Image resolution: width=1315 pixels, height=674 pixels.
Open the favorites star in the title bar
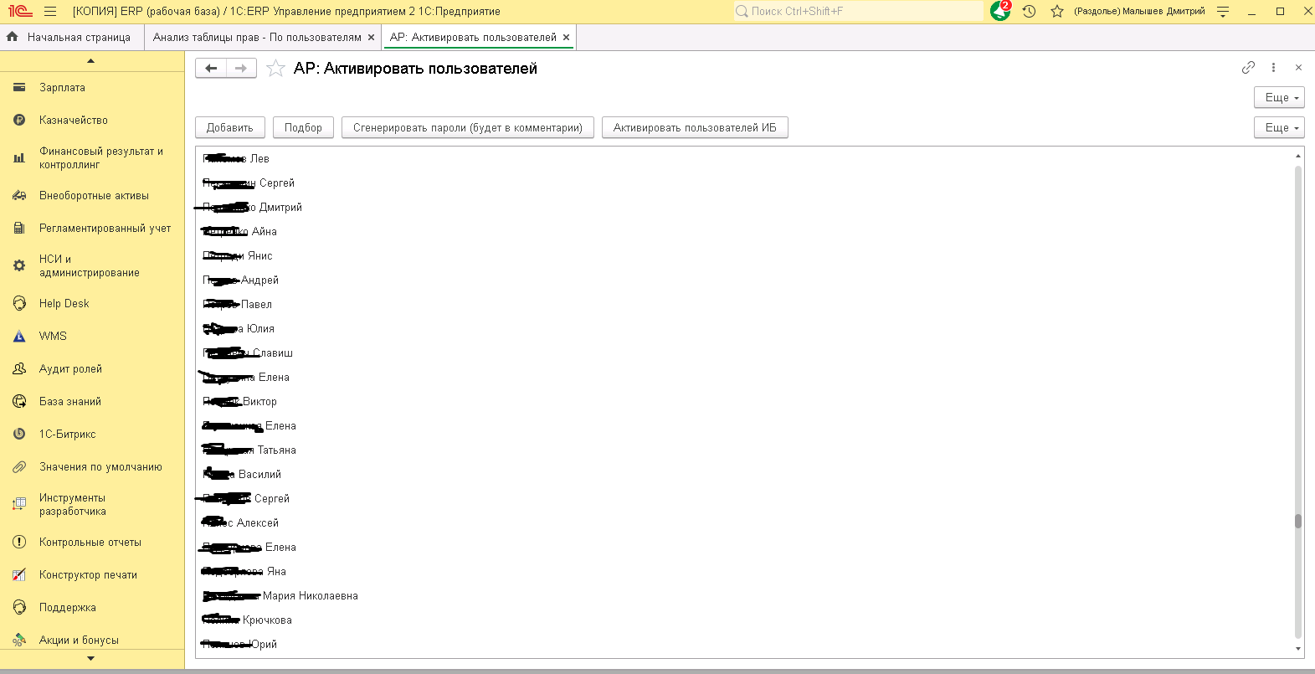pyautogui.click(x=1057, y=12)
